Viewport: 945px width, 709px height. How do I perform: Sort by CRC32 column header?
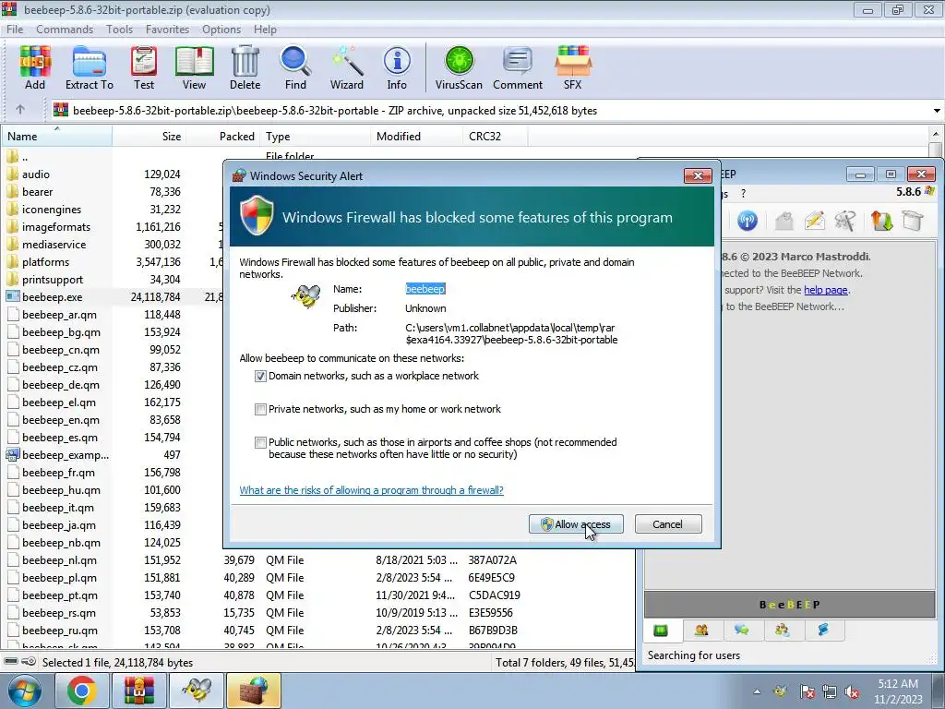pos(495,137)
